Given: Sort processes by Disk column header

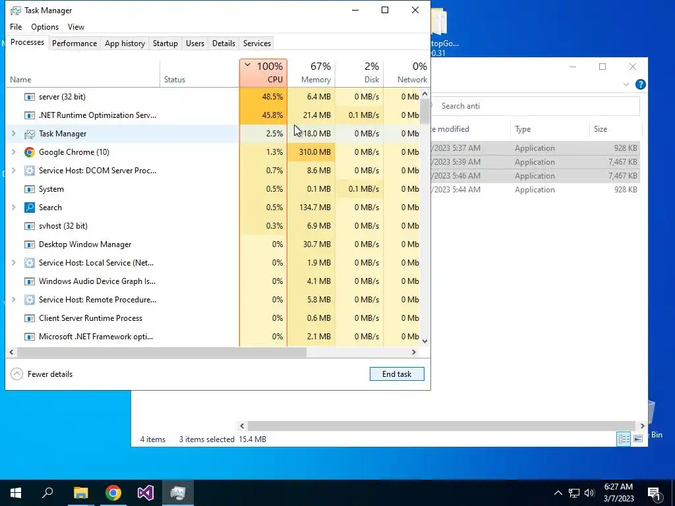Looking at the screenshot, I should click(359, 72).
